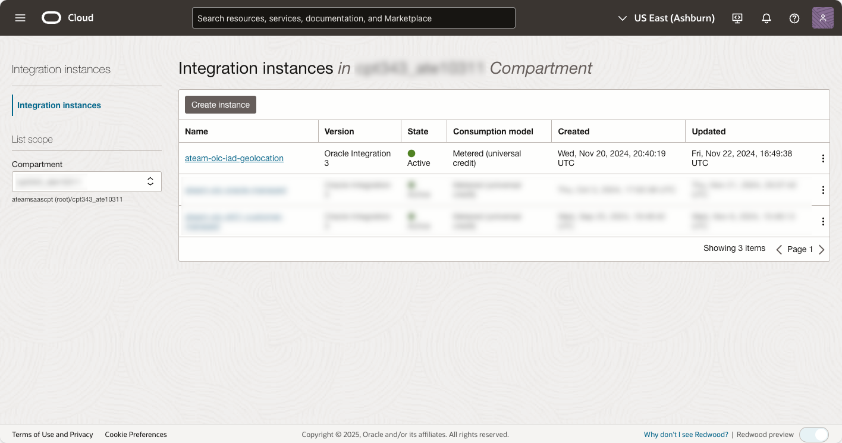Open actions menu for ateam-oic-iad-geolocation row

[823, 158]
